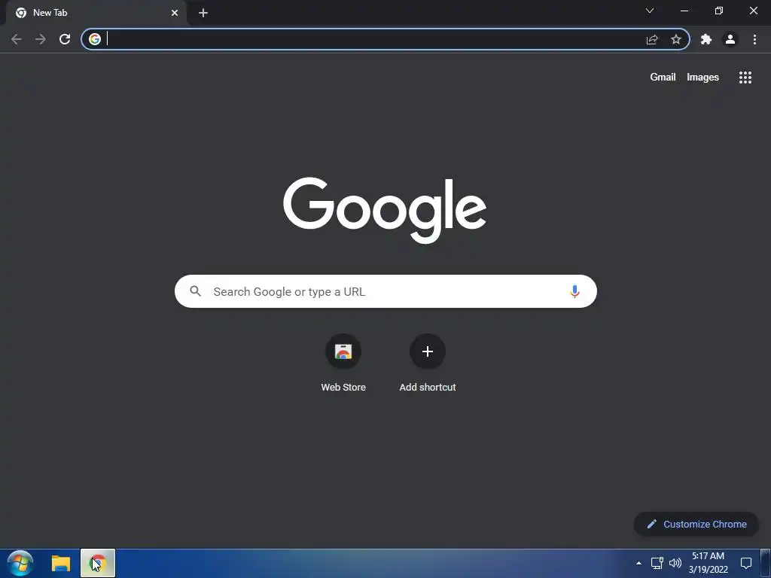771x578 pixels.
Task: Close the New Tab tab
Action: click(175, 13)
